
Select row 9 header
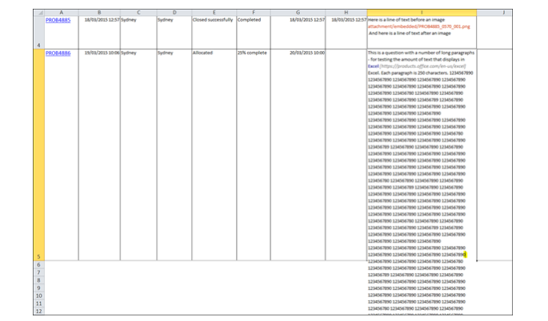click(x=39, y=287)
